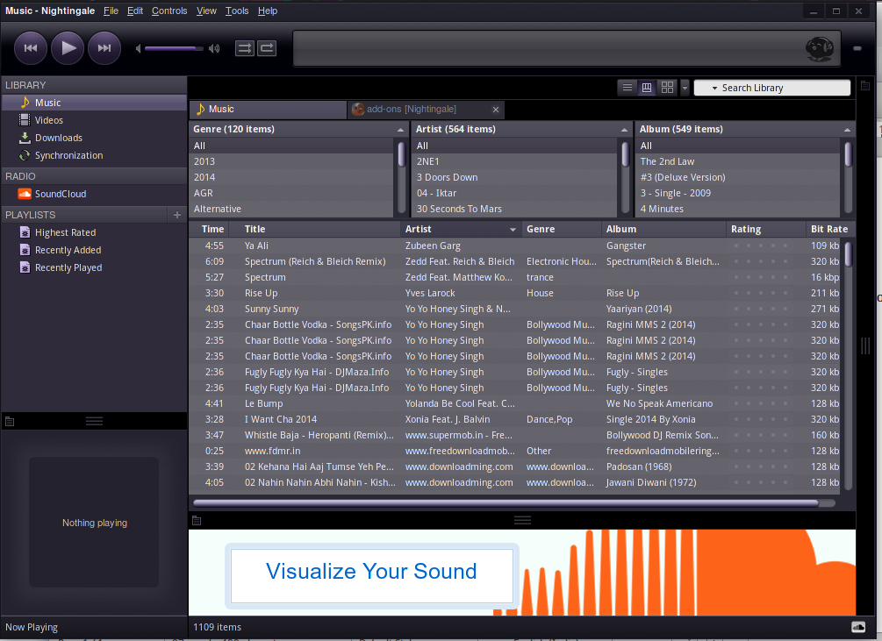This screenshot has height=641, width=882.
Task: Toggle the bottom display pane icon
Action: (197, 520)
